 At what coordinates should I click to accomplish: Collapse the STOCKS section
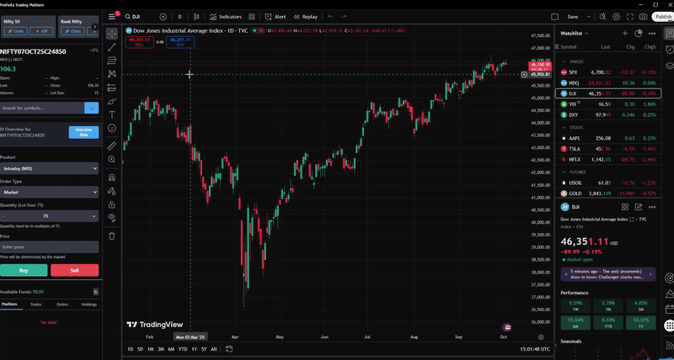(564, 128)
